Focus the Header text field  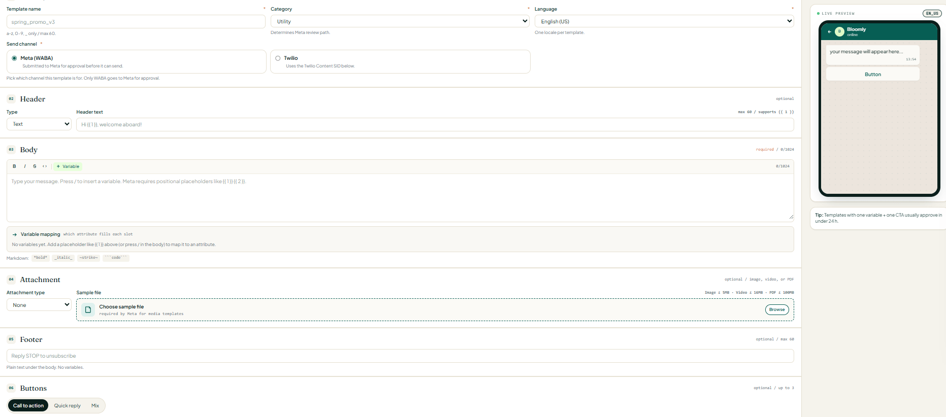[435, 124]
